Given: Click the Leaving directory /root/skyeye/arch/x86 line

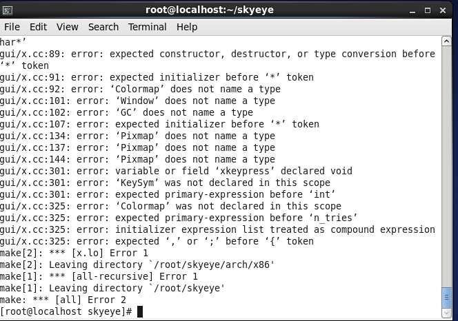Looking at the screenshot, I should [137, 265].
